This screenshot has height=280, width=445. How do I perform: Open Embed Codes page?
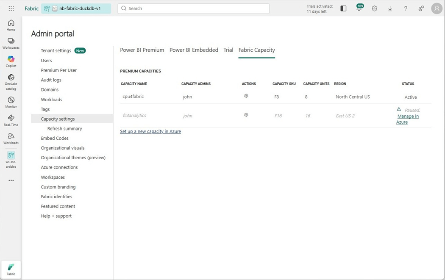[x=55, y=138]
